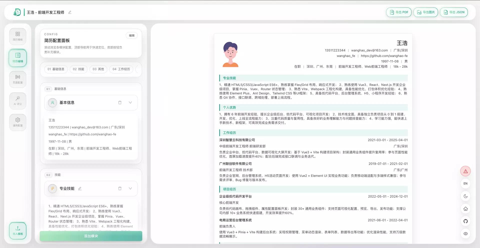Open 页面配置 page settings in sidebar

(18, 79)
